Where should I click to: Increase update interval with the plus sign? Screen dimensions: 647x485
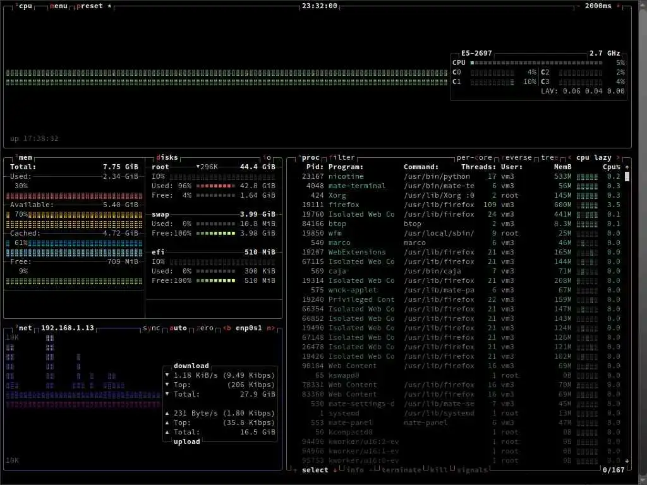coord(618,6)
